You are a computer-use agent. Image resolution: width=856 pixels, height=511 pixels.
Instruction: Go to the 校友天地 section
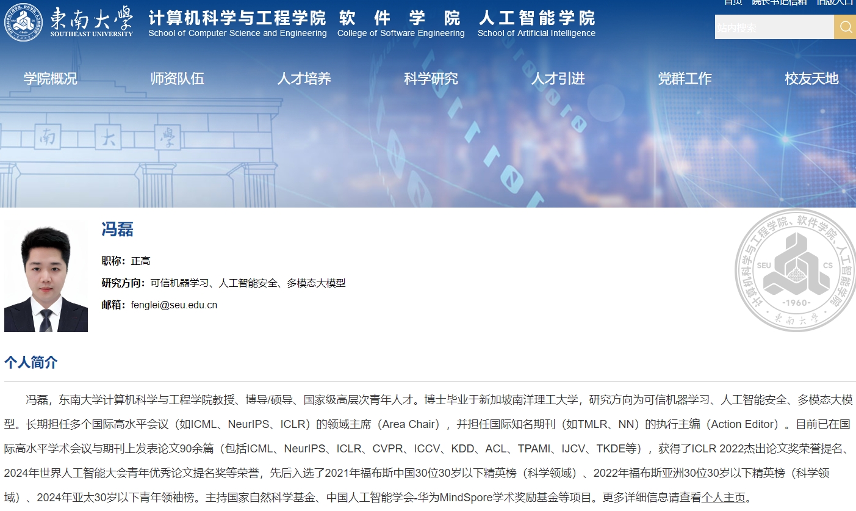pos(811,79)
